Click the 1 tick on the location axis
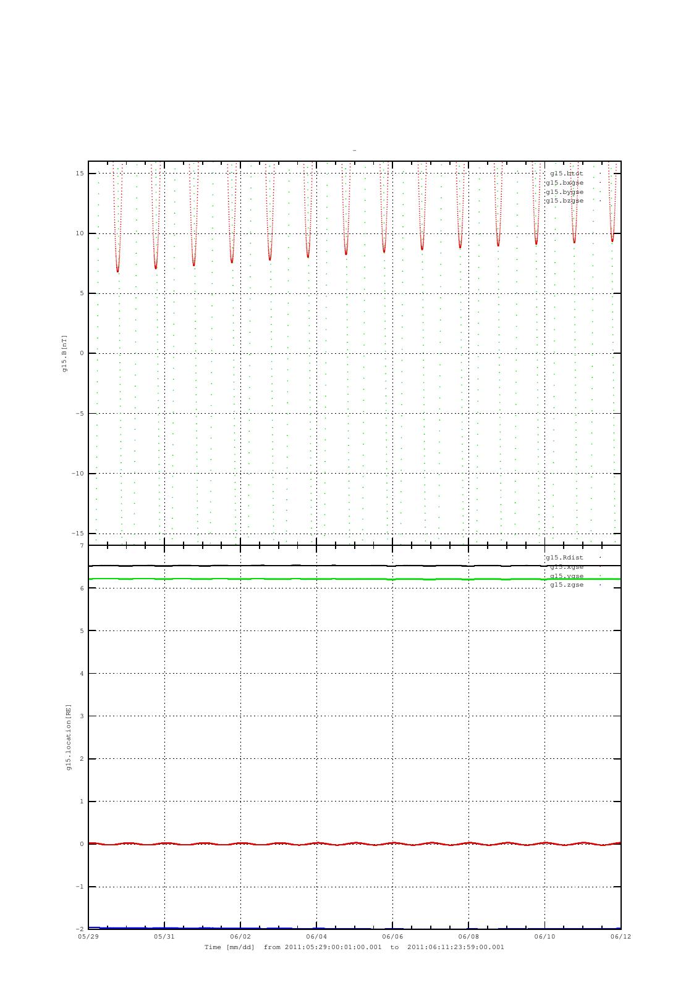 [x=82, y=802]
